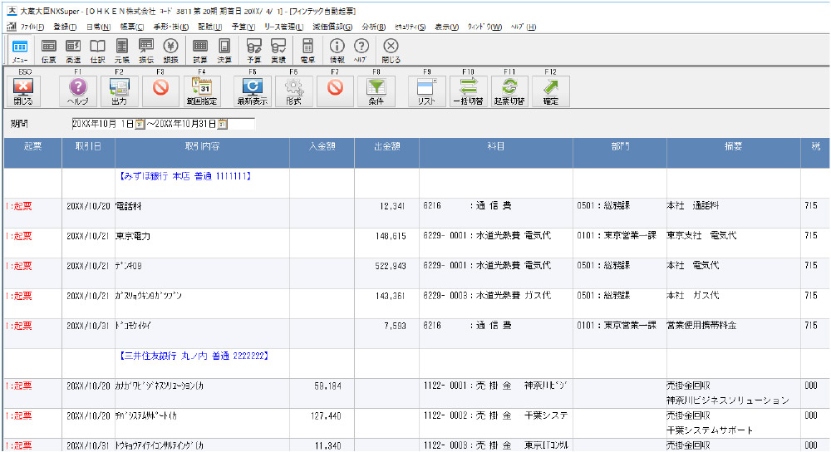Open the F9 リスト dropdown button

tap(427, 91)
